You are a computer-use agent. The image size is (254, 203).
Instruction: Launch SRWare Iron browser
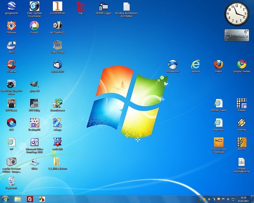pyautogui.click(x=173, y=66)
